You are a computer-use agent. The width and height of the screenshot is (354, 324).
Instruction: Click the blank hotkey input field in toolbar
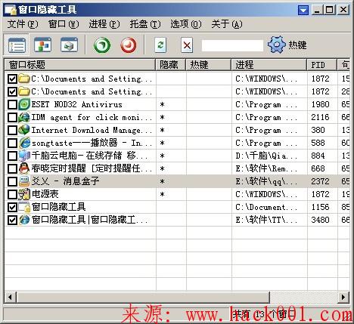click(x=232, y=45)
